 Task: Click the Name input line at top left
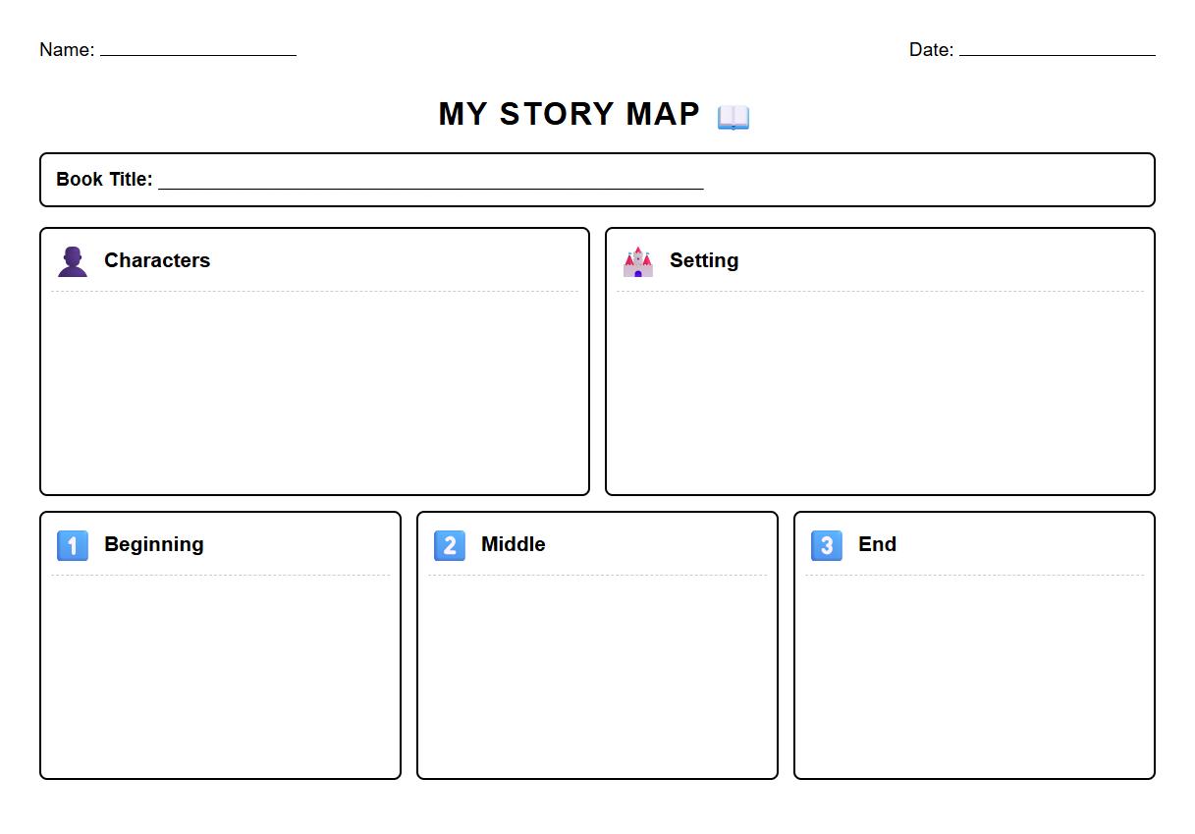pos(196,54)
